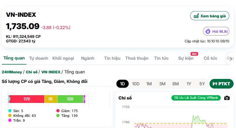Open the Tin tức tab

tap(161, 58)
